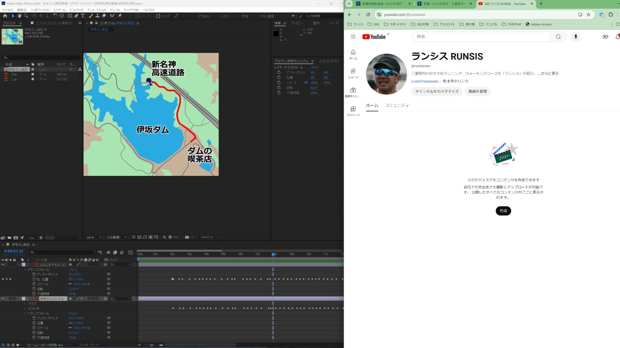Image resolution: width=620 pixels, height=348 pixels.
Task: Click チャンネルをカスタマイズ button
Action: point(436,91)
